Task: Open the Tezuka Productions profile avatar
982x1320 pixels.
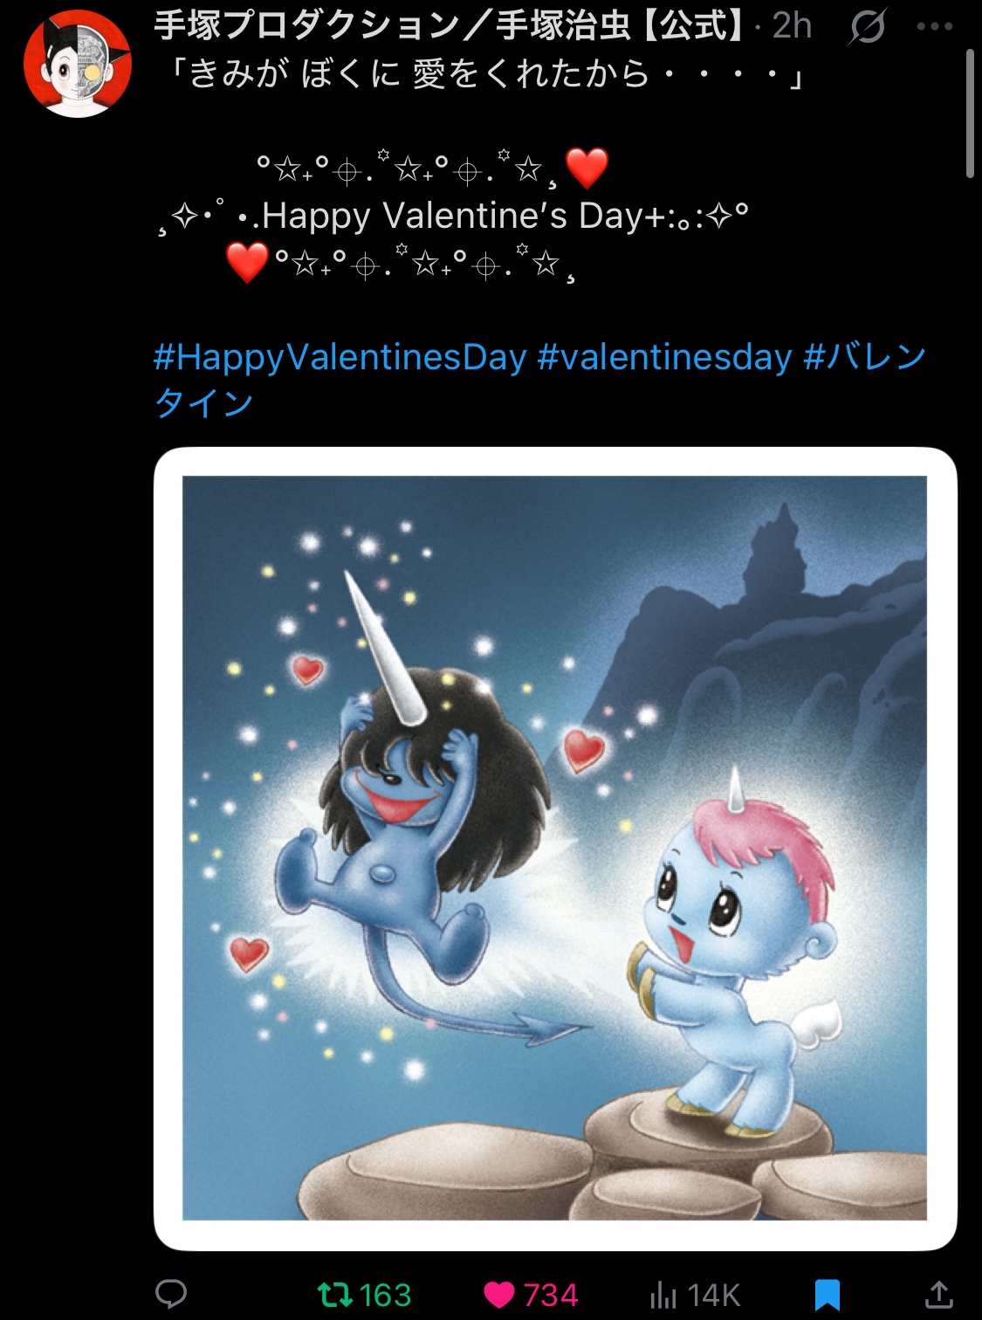Action: click(77, 64)
